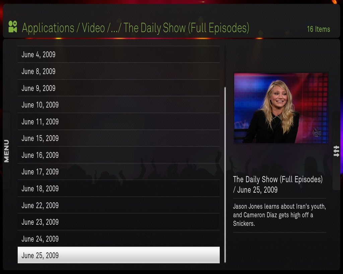343x274 pixels.
Task: Select the June 16, 2009 episode
Action: pos(119,155)
